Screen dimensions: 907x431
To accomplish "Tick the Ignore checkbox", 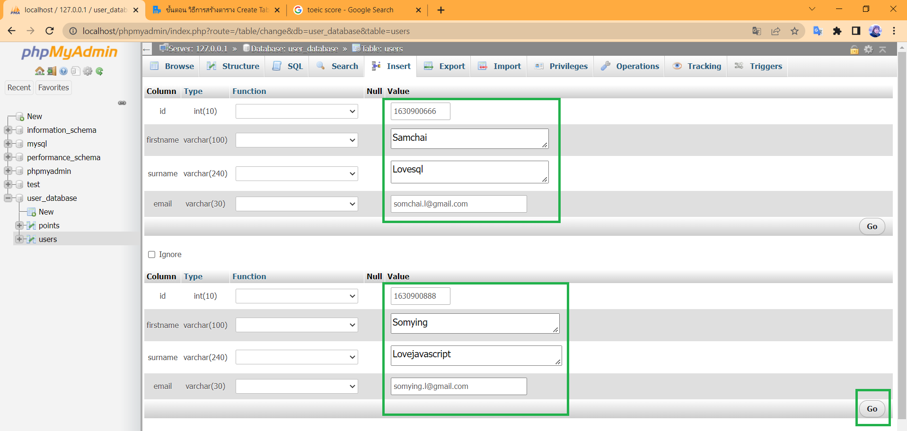I will [152, 255].
